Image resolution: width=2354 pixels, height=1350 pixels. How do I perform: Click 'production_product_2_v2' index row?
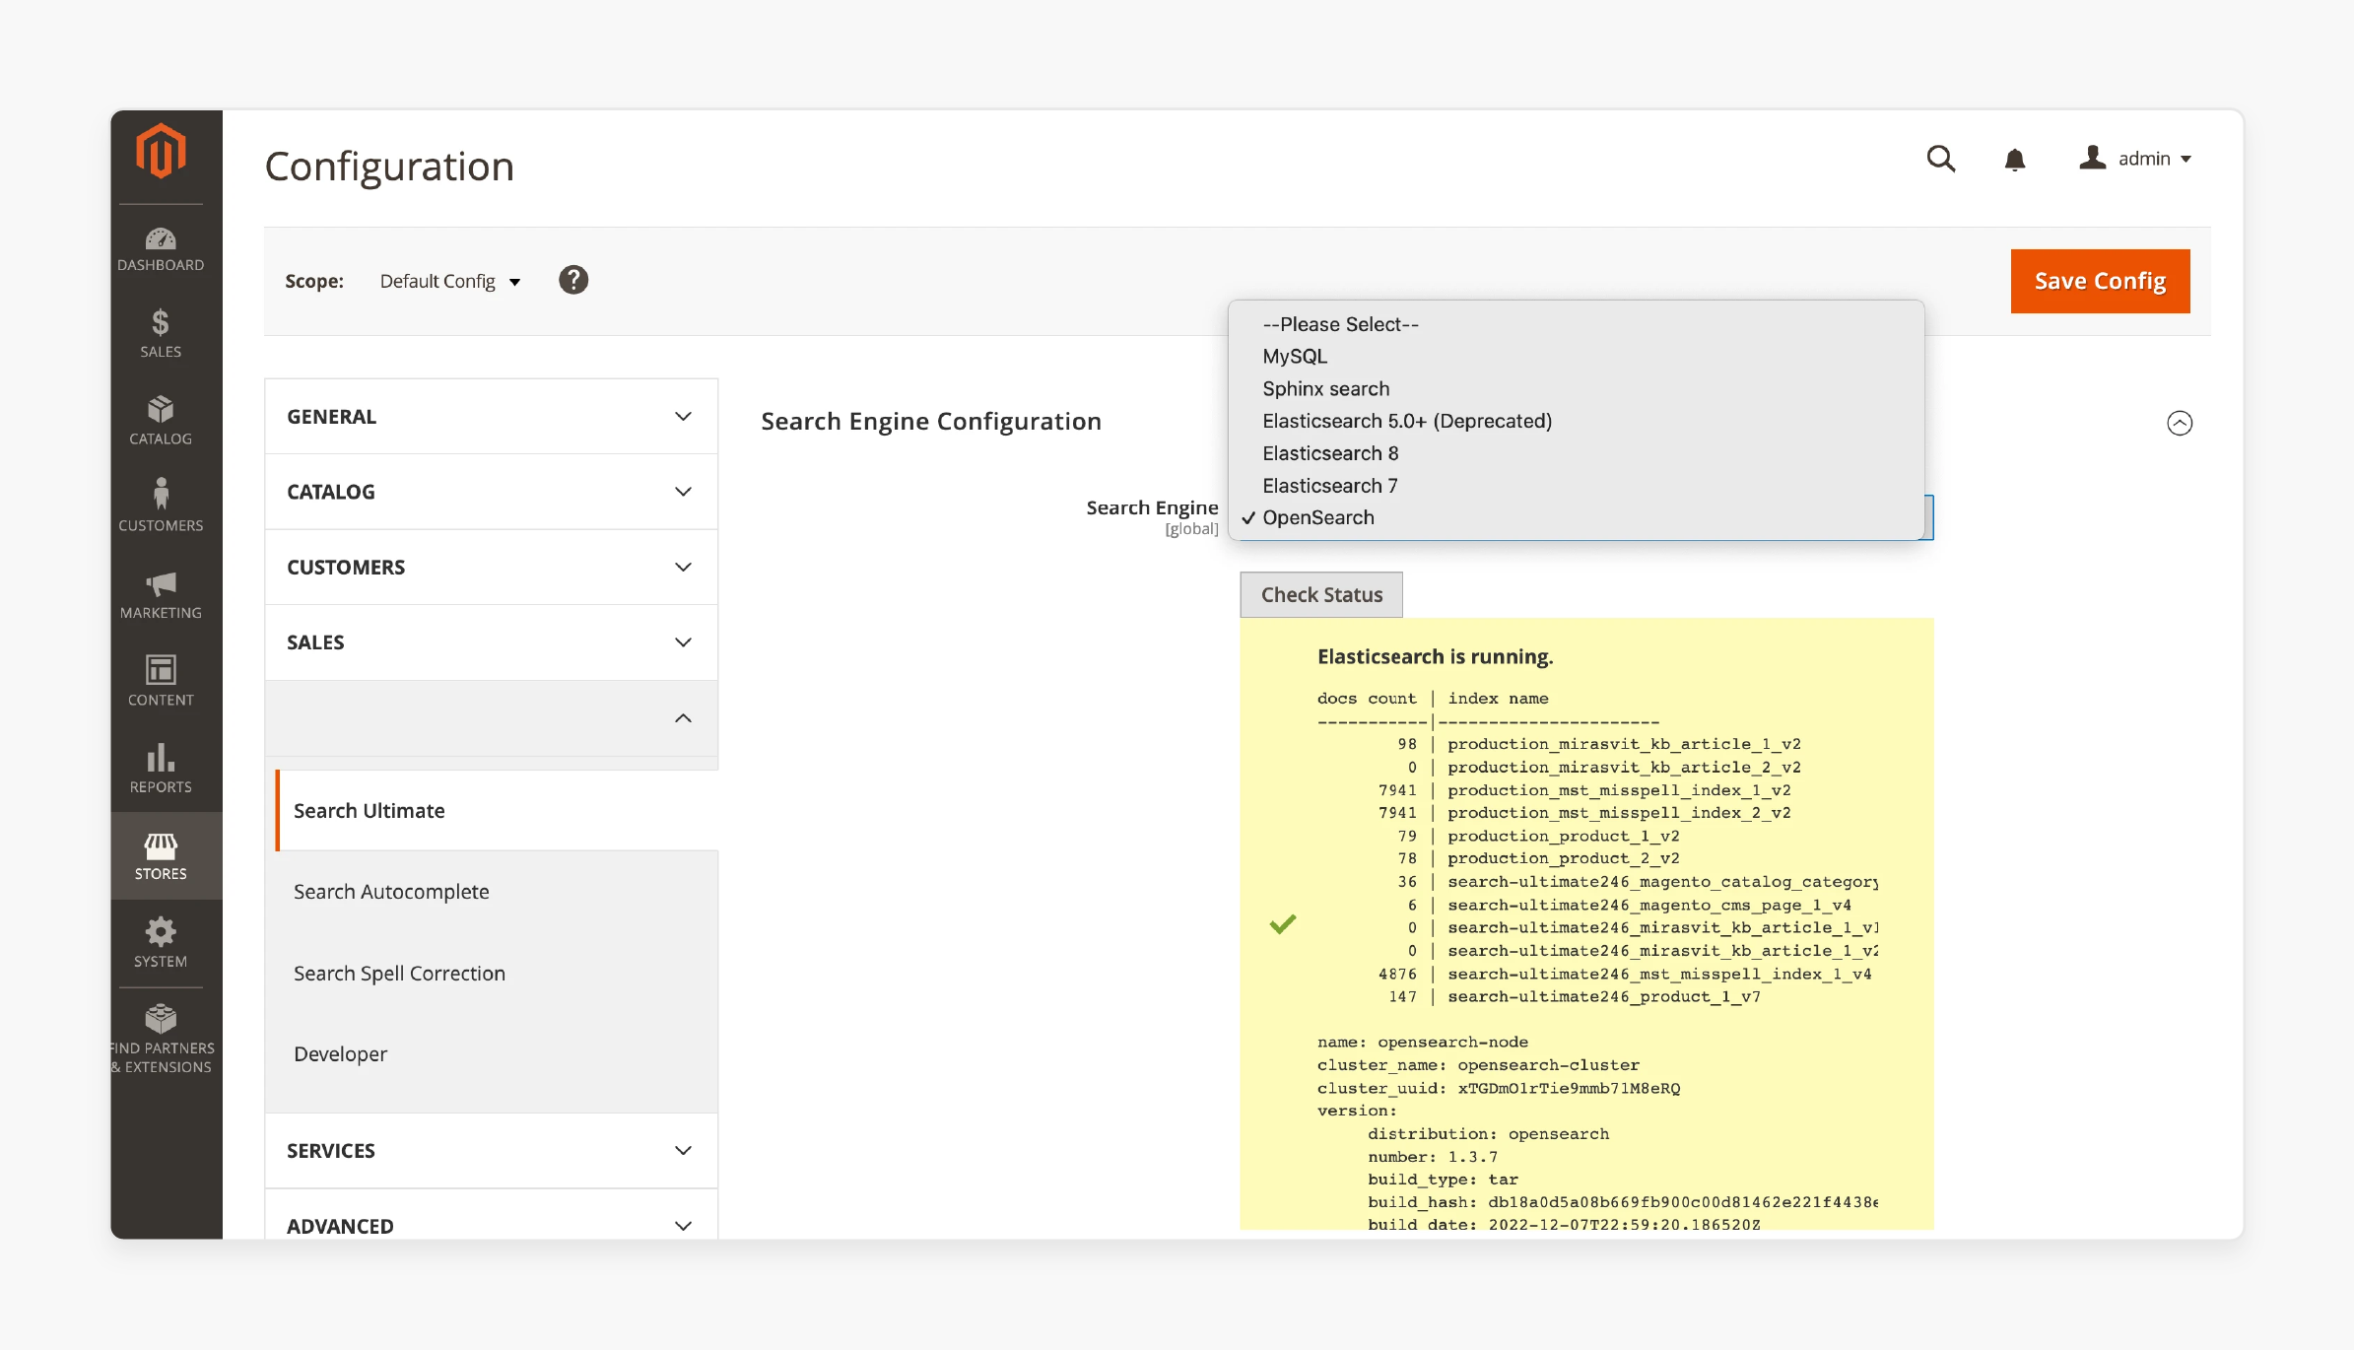[x=1538, y=858]
